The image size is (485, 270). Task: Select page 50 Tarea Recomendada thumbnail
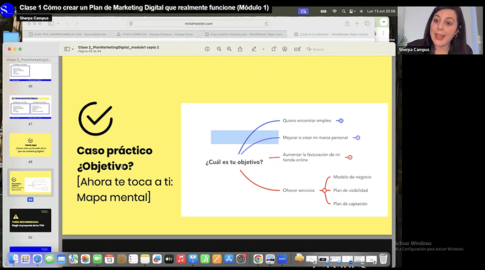pyautogui.click(x=30, y=220)
